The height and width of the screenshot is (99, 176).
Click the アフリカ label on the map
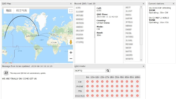[x=53, y=43]
